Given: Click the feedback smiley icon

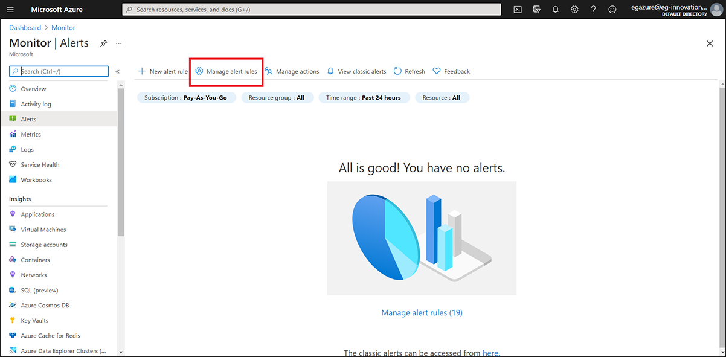Looking at the screenshot, I should click(x=612, y=10).
